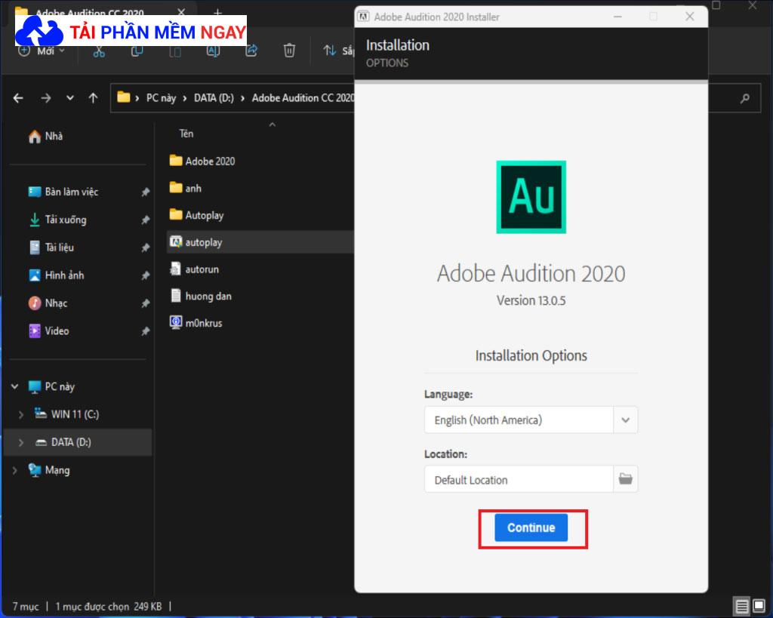
Task: Browse for install location folder icon
Action: tap(626, 479)
